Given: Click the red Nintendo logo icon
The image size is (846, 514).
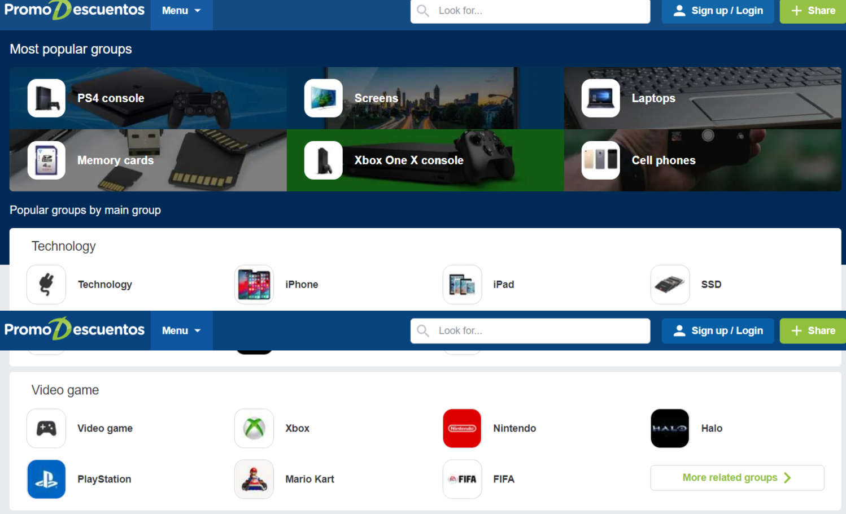Looking at the screenshot, I should click(462, 428).
